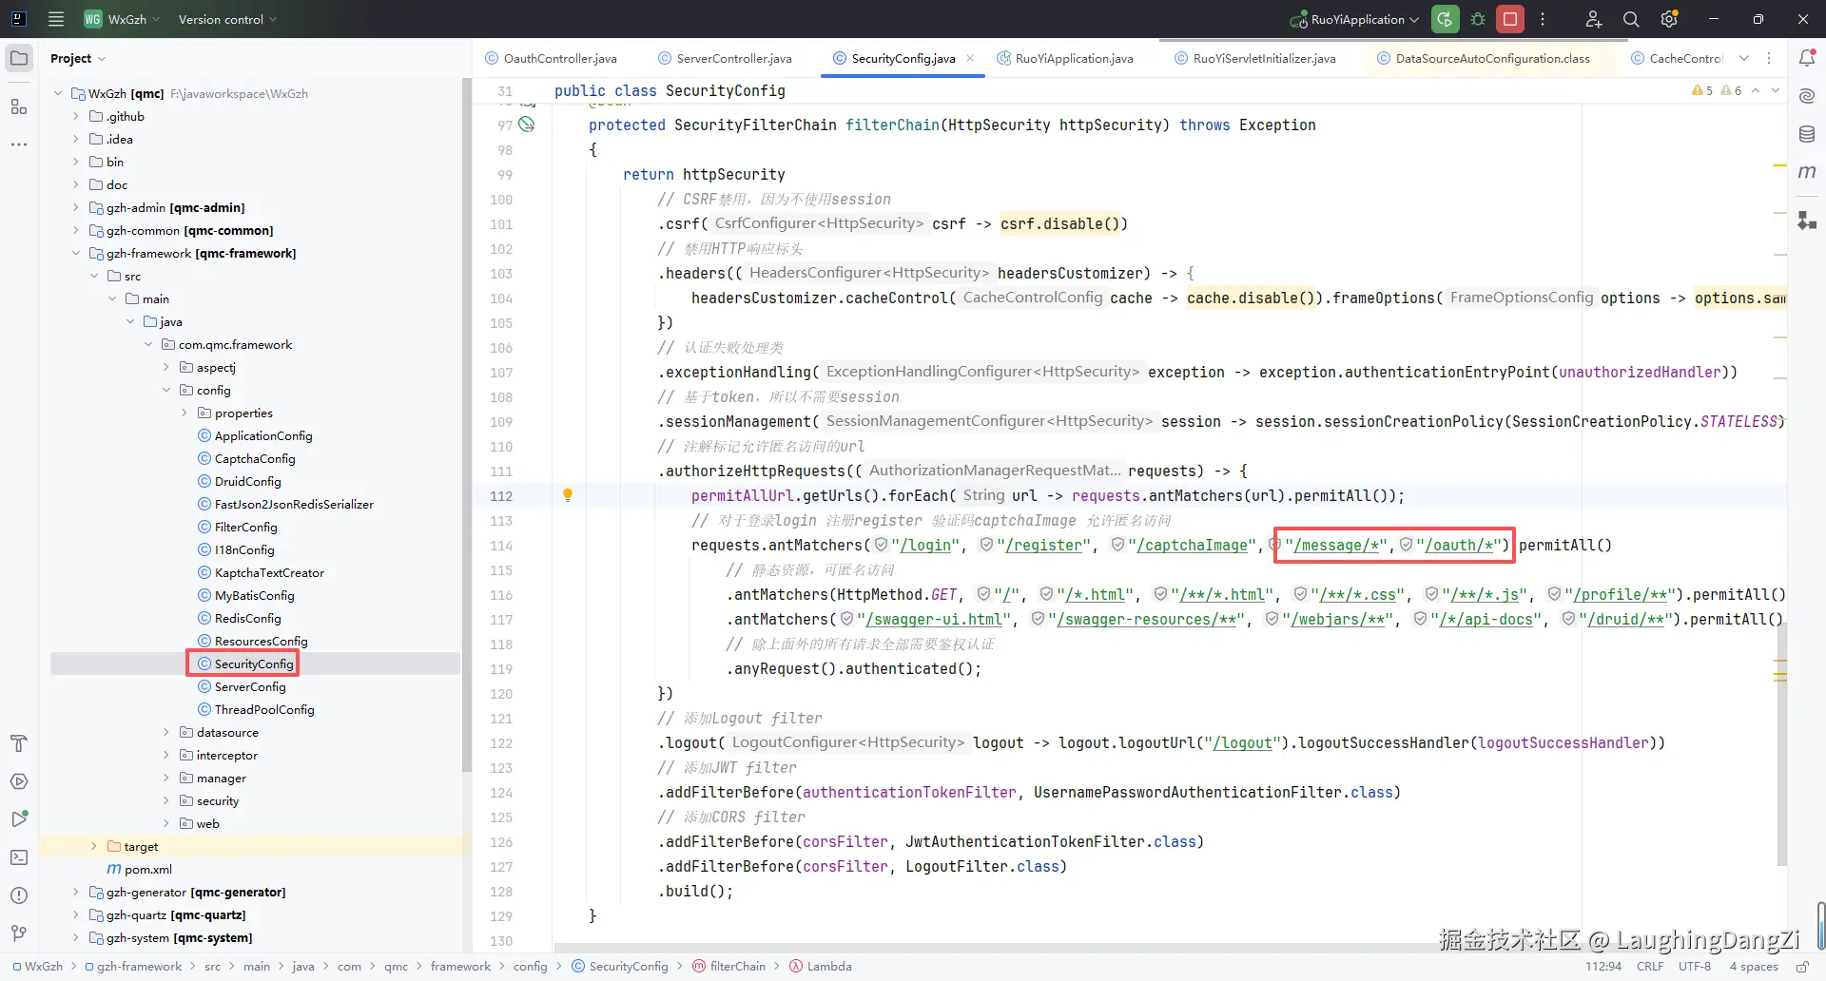Open RedisConfig in the project tree
The width and height of the screenshot is (1826, 981).
click(247, 618)
